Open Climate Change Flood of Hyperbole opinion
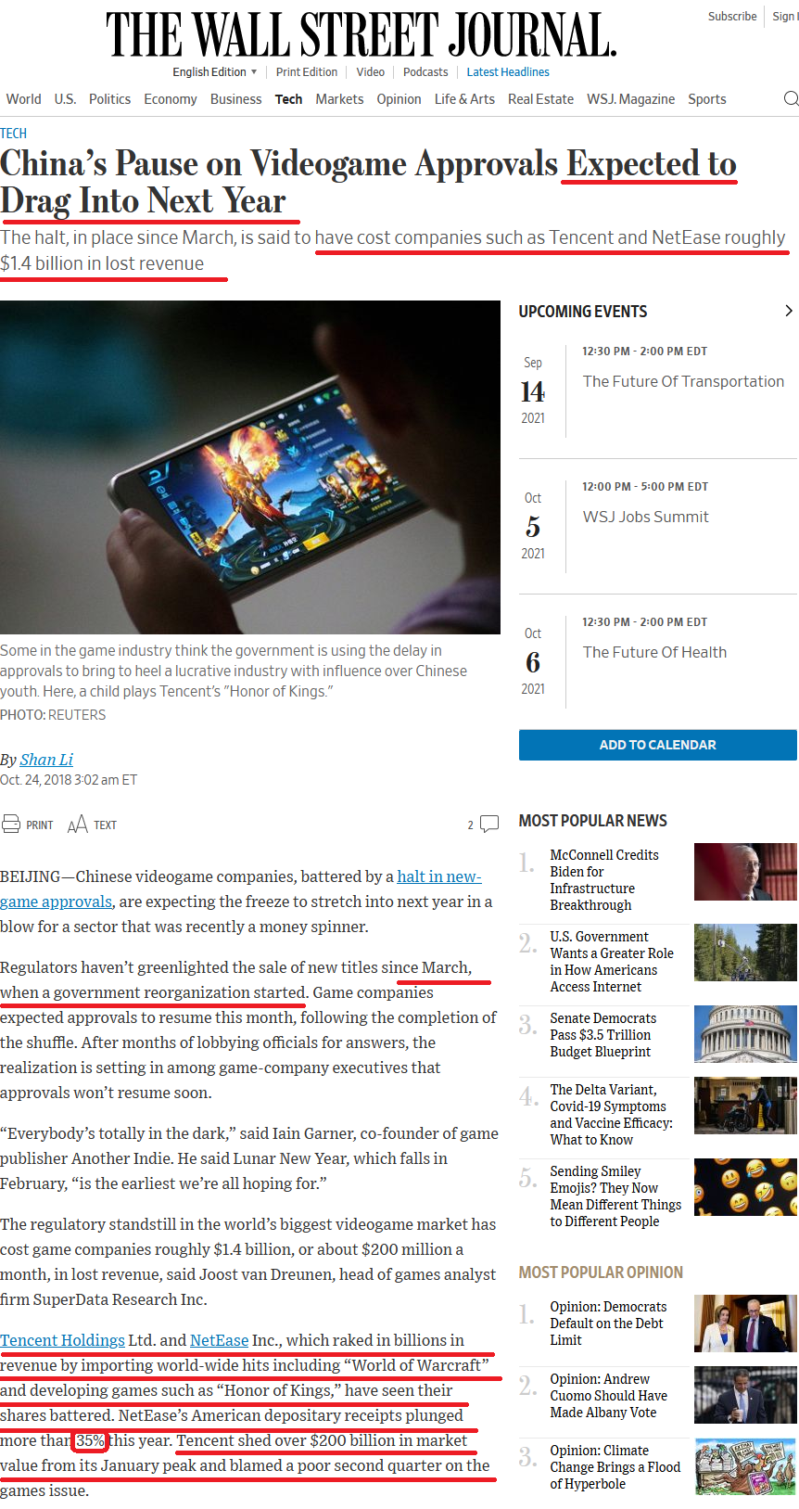 (615, 1467)
